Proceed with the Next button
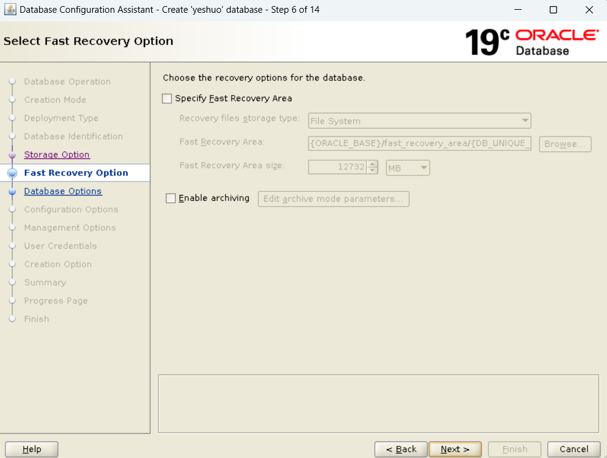The height and width of the screenshot is (458, 607). click(x=455, y=449)
